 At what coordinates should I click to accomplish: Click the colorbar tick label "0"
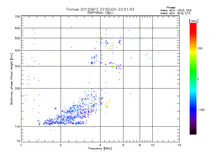tap(198, 79)
